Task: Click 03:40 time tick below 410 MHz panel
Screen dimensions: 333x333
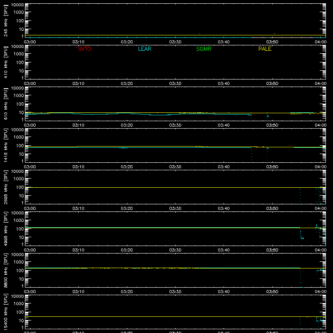Action: [224, 84]
